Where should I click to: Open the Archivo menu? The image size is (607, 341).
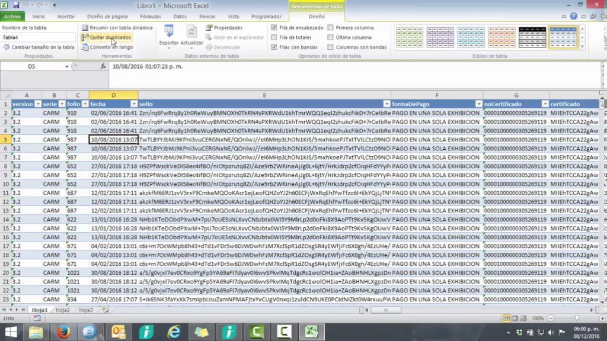[x=12, y=17]
